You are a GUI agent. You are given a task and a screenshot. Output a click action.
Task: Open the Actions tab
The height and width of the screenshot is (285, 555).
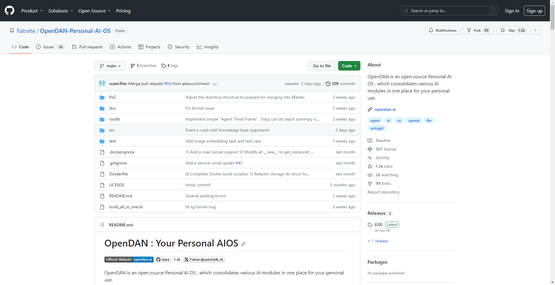pyautogui.click(x=120, y=47)
